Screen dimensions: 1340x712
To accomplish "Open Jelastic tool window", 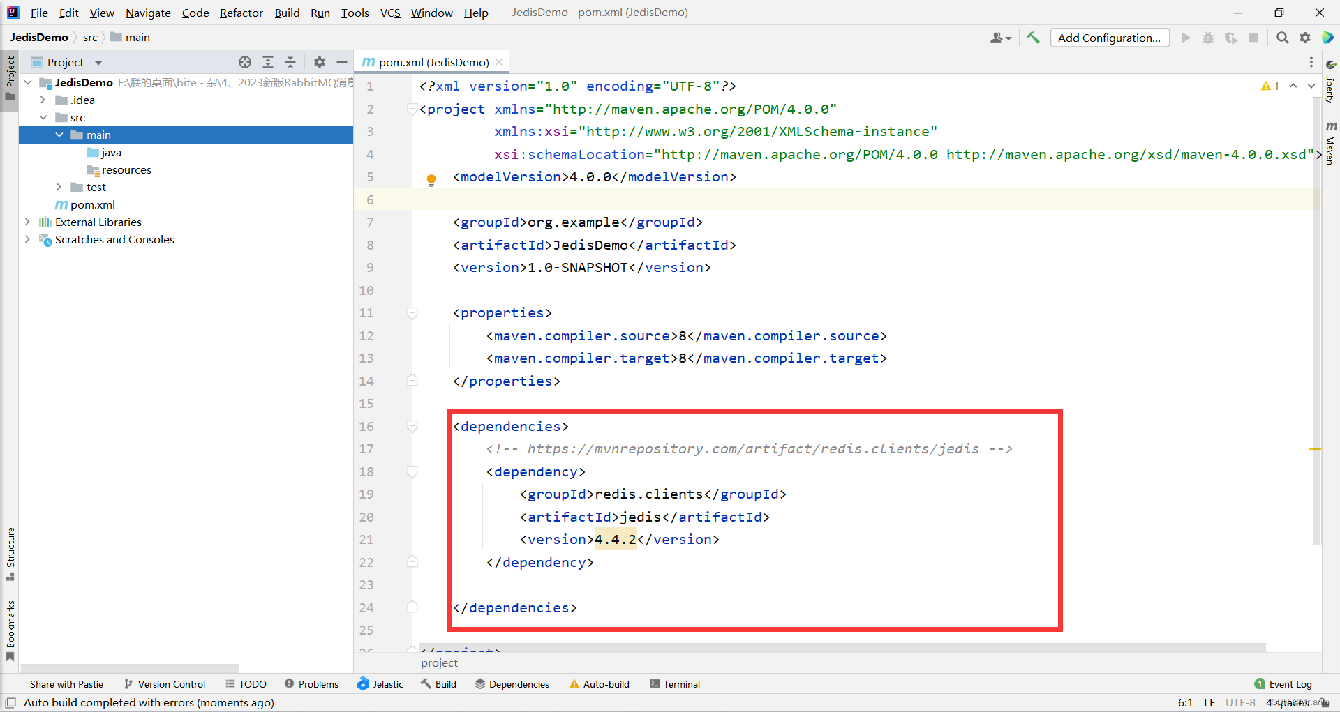I will [380, 684].
